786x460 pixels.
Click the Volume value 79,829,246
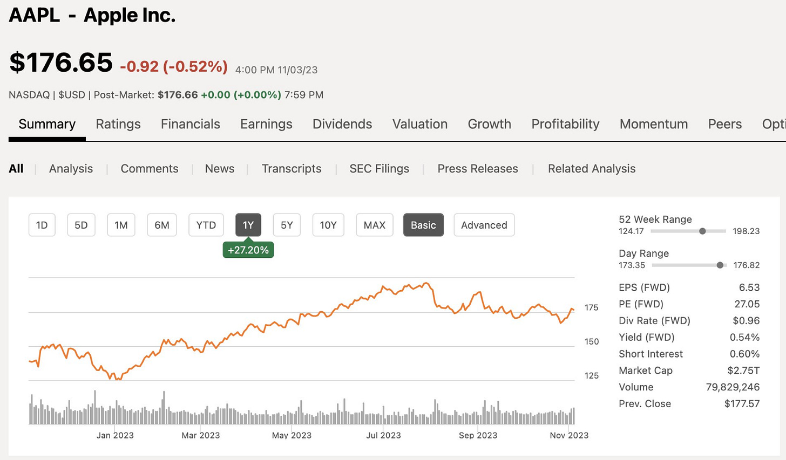(x=733, y=387)
